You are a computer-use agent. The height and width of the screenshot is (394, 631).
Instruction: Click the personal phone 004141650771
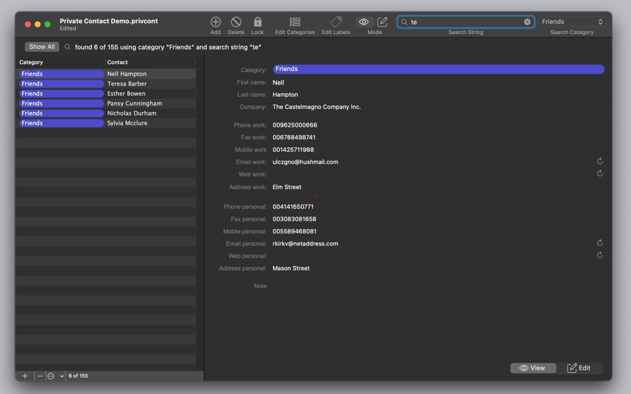pos(293,207)
